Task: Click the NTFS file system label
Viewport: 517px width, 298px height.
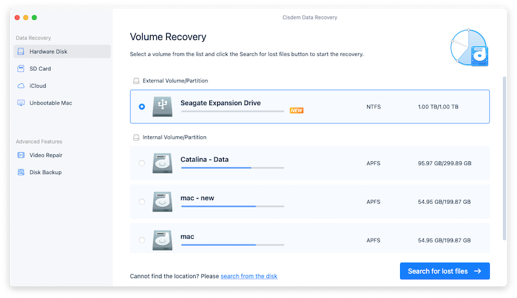Action: (x=374, y=107)
